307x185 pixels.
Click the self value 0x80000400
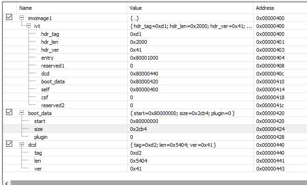144,89
